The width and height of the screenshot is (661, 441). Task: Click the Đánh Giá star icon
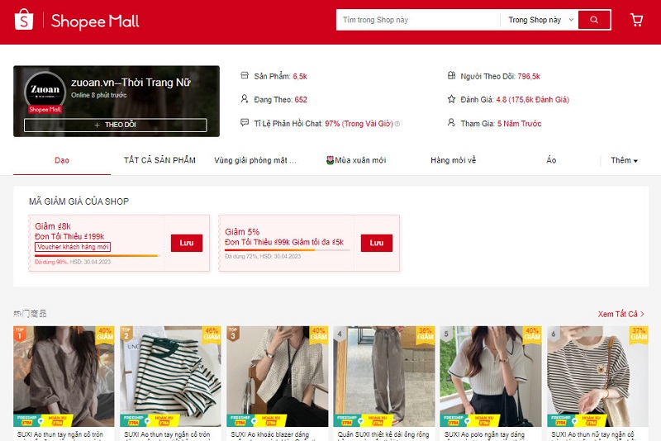tap(451, 99)
